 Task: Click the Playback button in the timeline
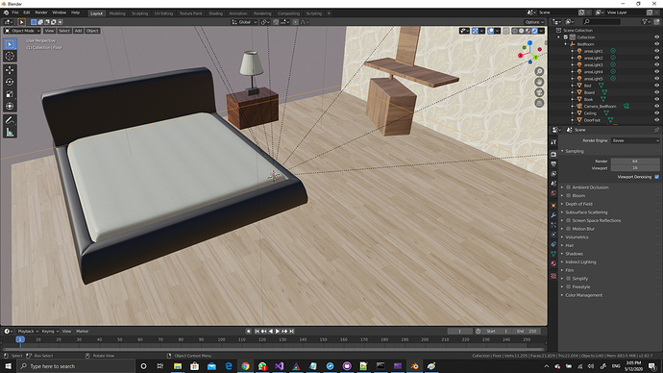[28, 331]
